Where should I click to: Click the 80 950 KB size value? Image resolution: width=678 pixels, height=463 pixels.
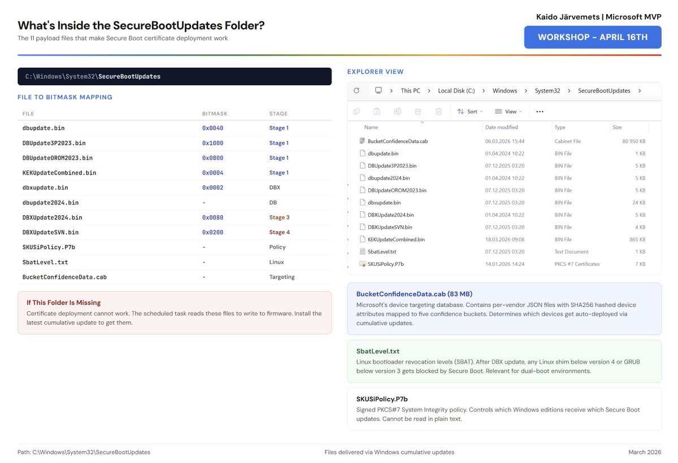point(634,141)
